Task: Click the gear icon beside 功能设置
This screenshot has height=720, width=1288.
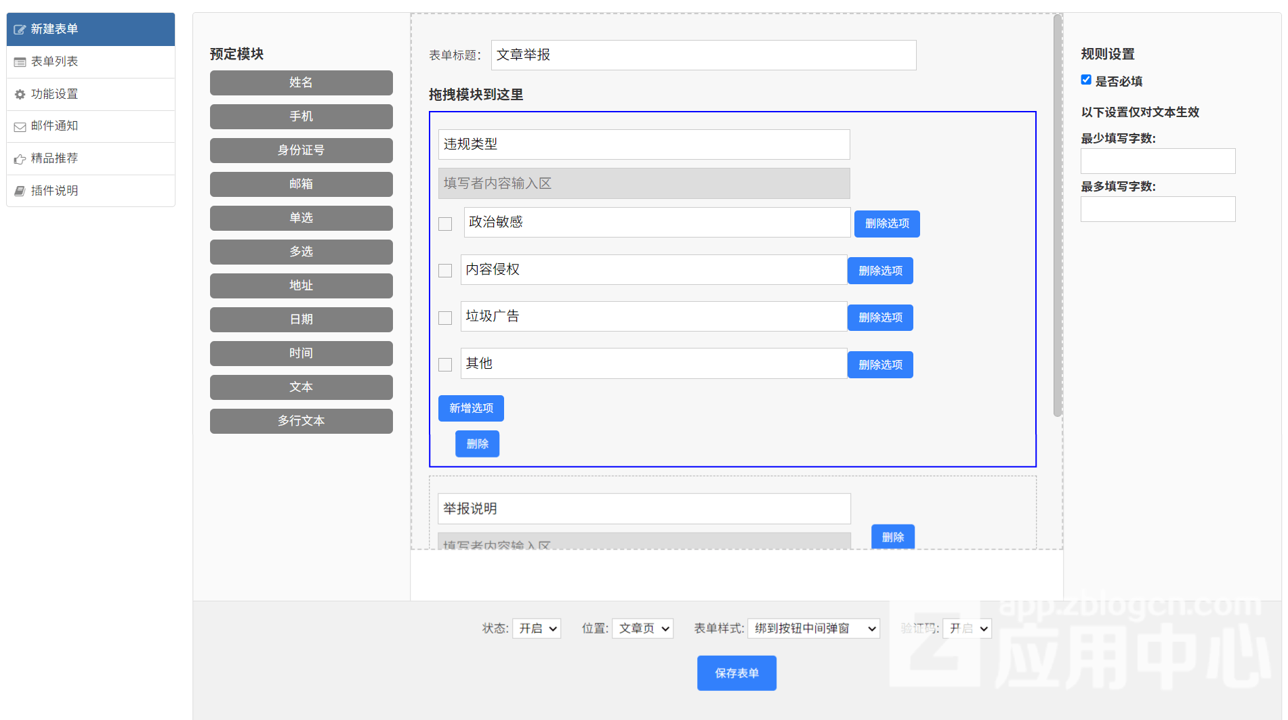Action: pyautogui.click(x=20, y=95)
